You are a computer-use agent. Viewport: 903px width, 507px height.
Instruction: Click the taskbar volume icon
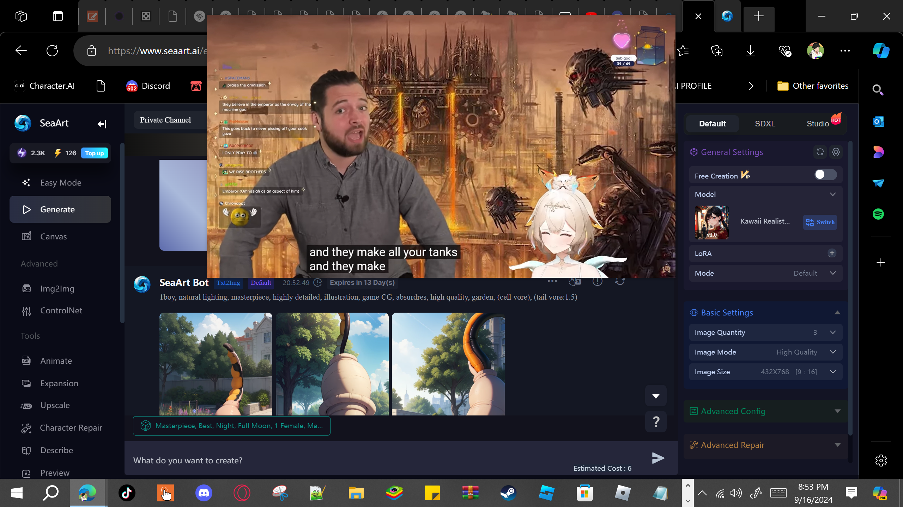click(x=736, y=493)
